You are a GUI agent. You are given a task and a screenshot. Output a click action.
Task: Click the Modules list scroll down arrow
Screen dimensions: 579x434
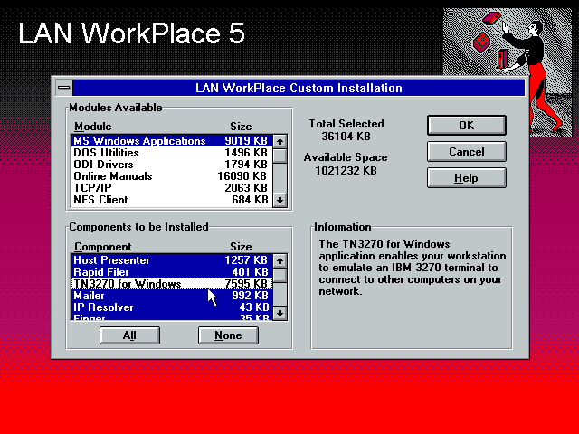[280, 200]
